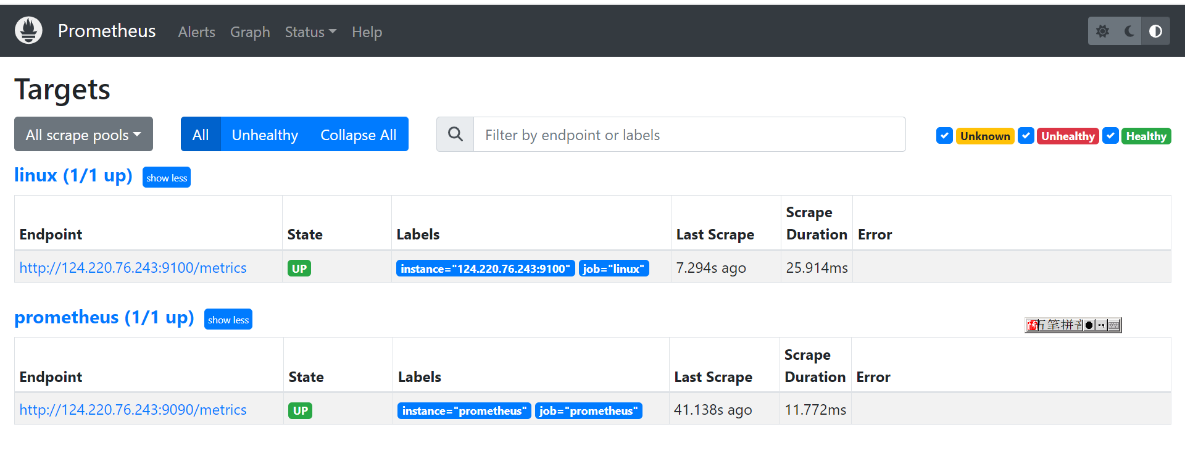Click the 7.294s ago last scrape value
Image resolution: width=1185 pixels, height=461 pixels.
point(711,268)
